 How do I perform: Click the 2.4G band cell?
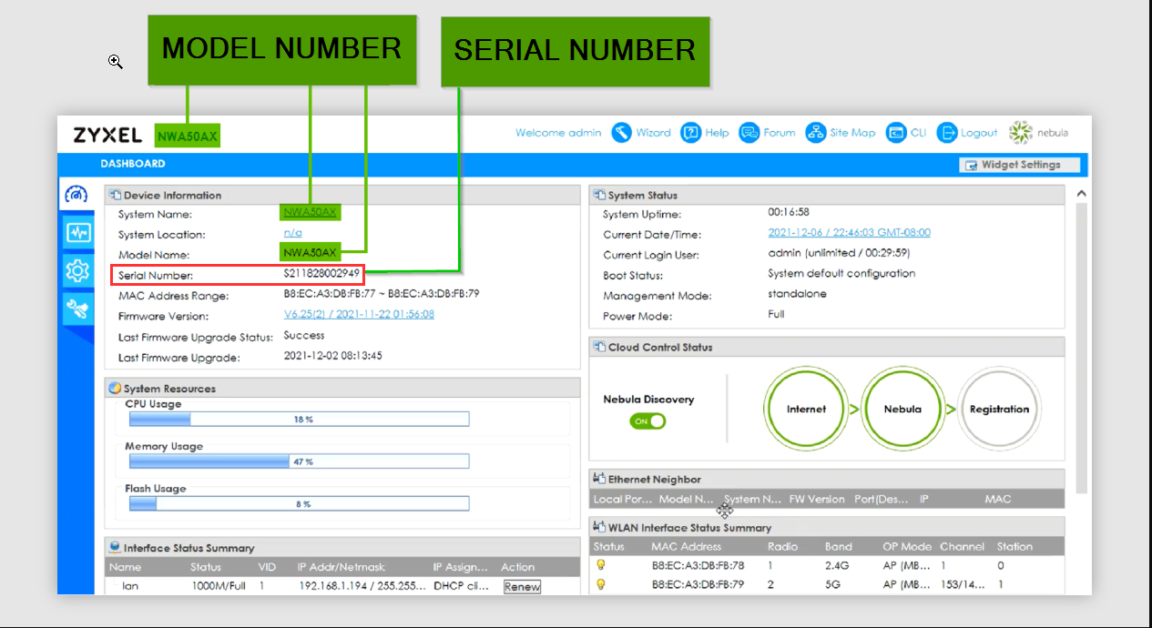836,565
